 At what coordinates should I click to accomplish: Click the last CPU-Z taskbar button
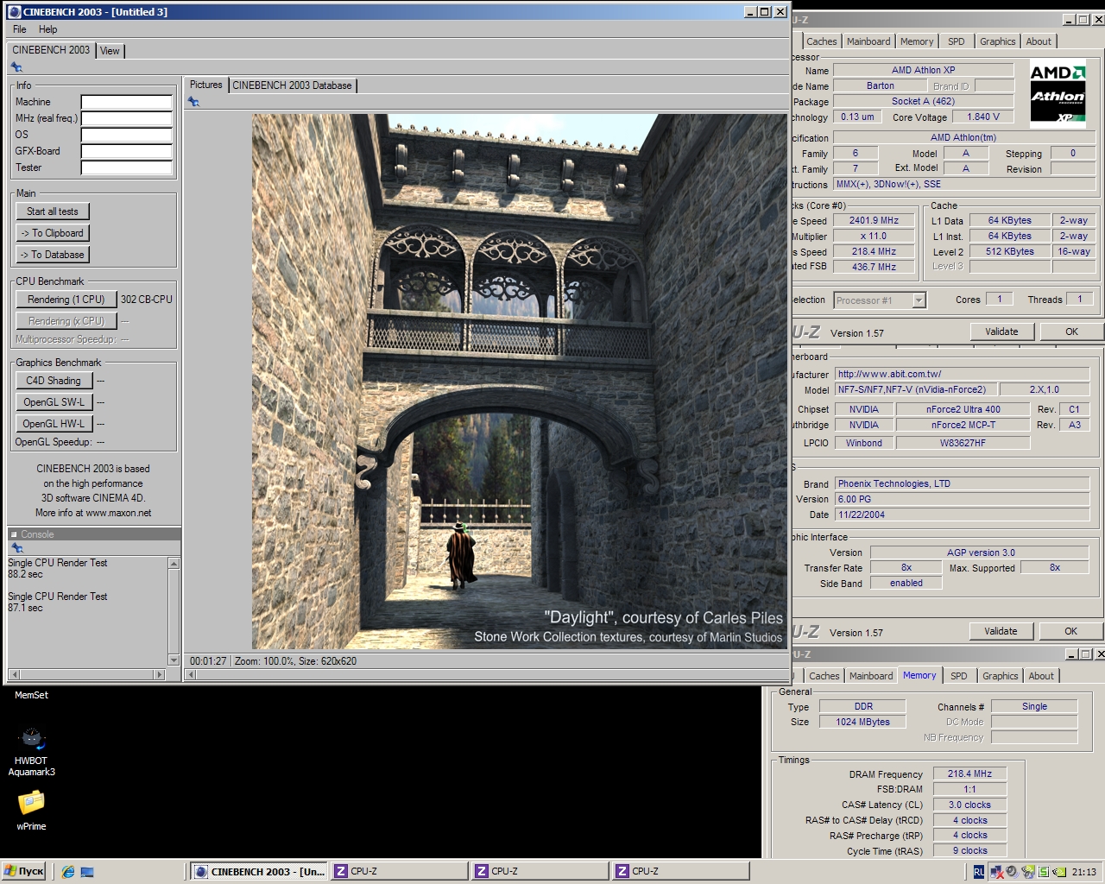point(681,872)
